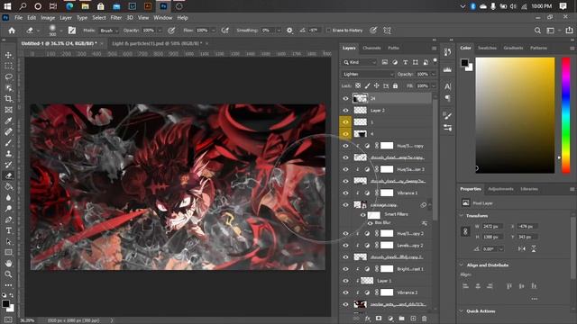Open the Libraries tab
The image size is (577, 324).
click(529, 189)
